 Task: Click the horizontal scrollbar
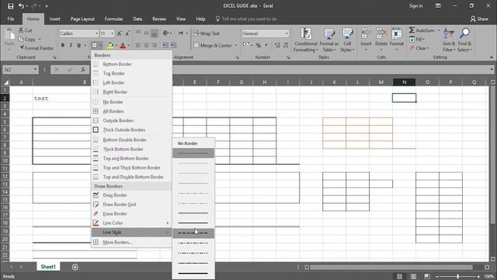(x=391, y=268)
